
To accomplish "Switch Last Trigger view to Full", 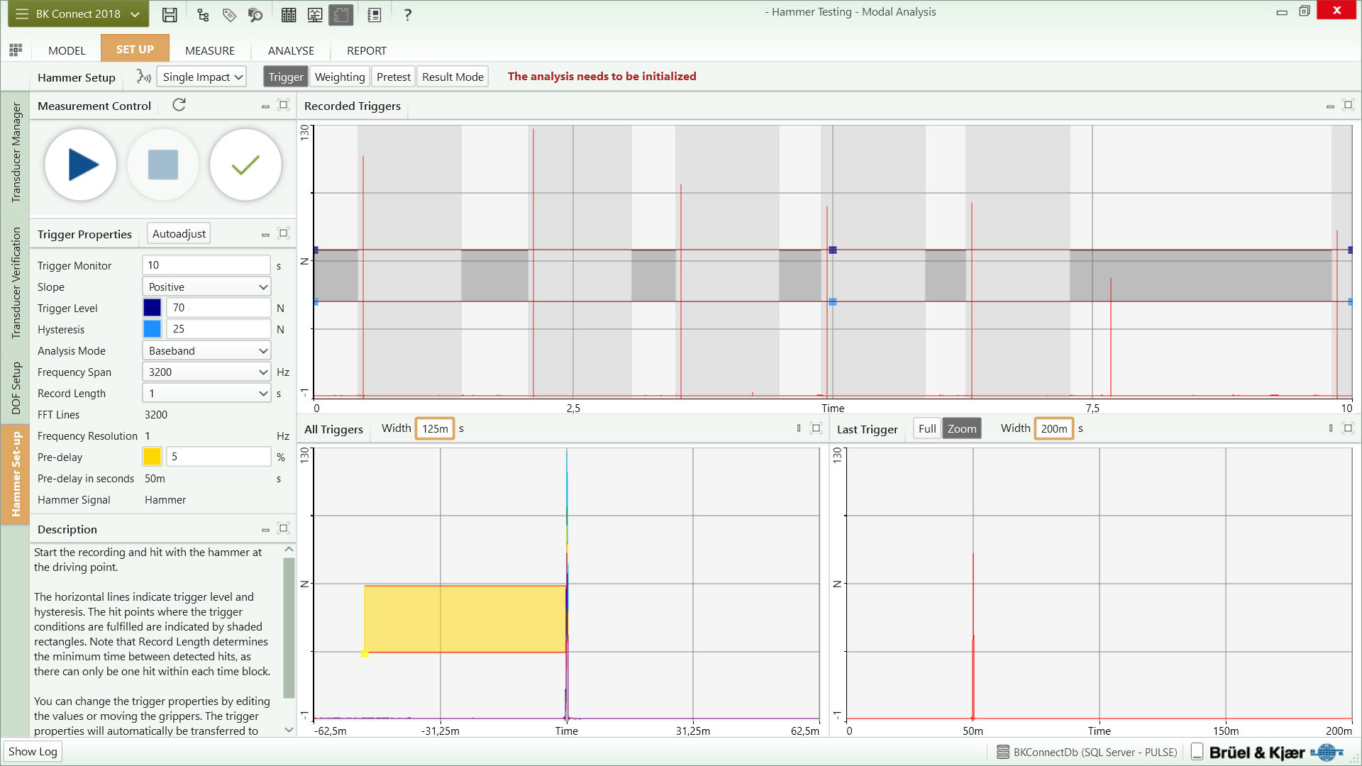I will coord(926,428).
